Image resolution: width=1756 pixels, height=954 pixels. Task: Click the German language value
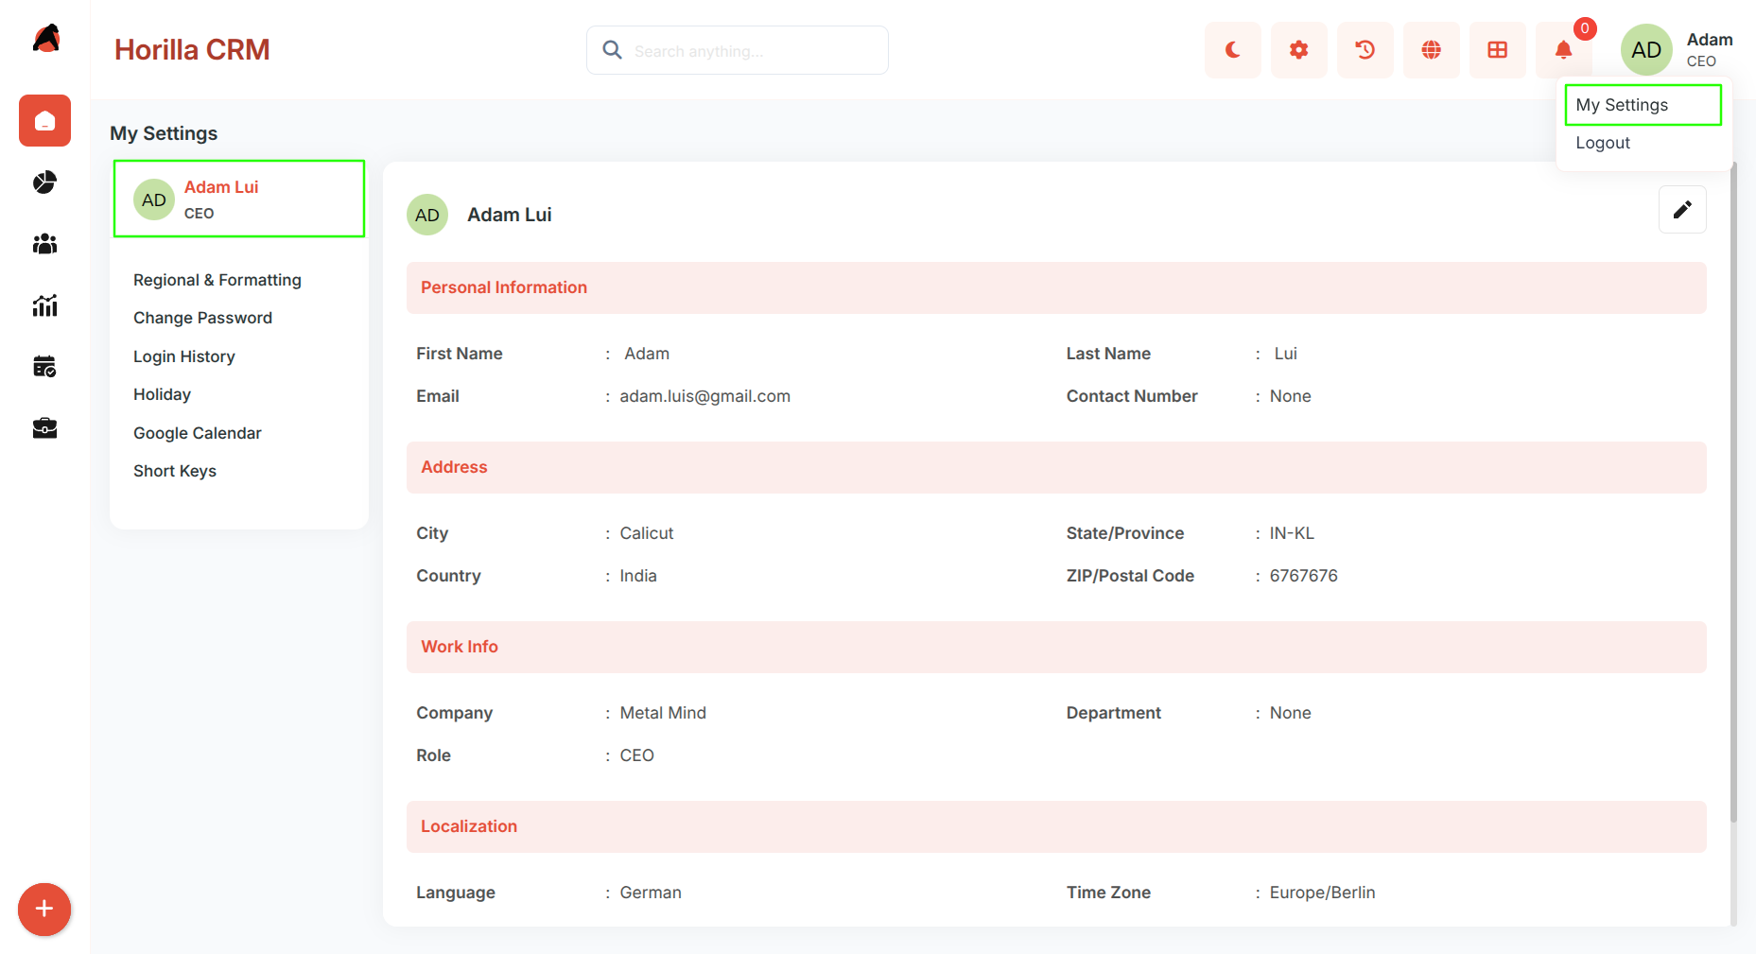(x=651, y=893)
